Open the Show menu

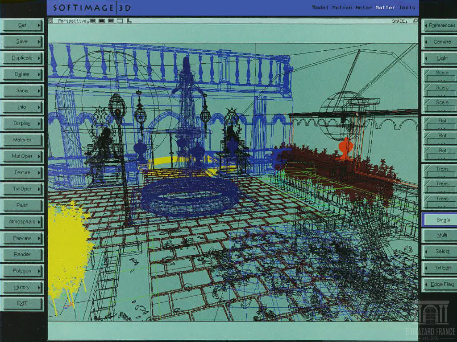22,91
